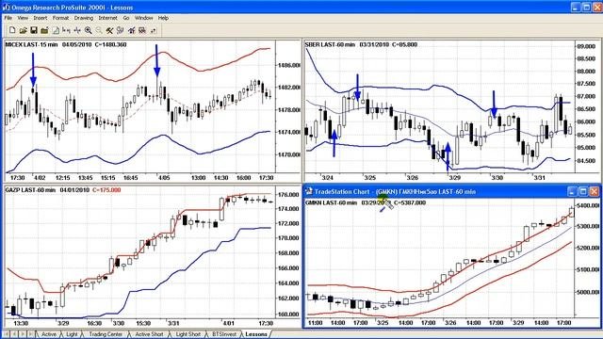Click the next-tab scroll arrow
The image size is (603, 339).
pos(23,334)
